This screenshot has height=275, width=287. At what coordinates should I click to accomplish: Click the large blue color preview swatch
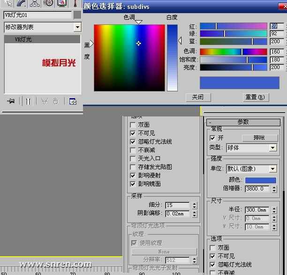[x=240, y=83]
